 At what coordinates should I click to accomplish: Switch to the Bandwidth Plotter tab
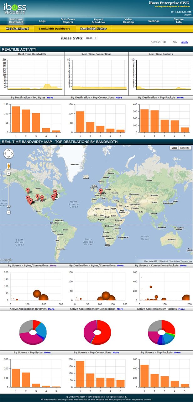(x=93, y=28)
